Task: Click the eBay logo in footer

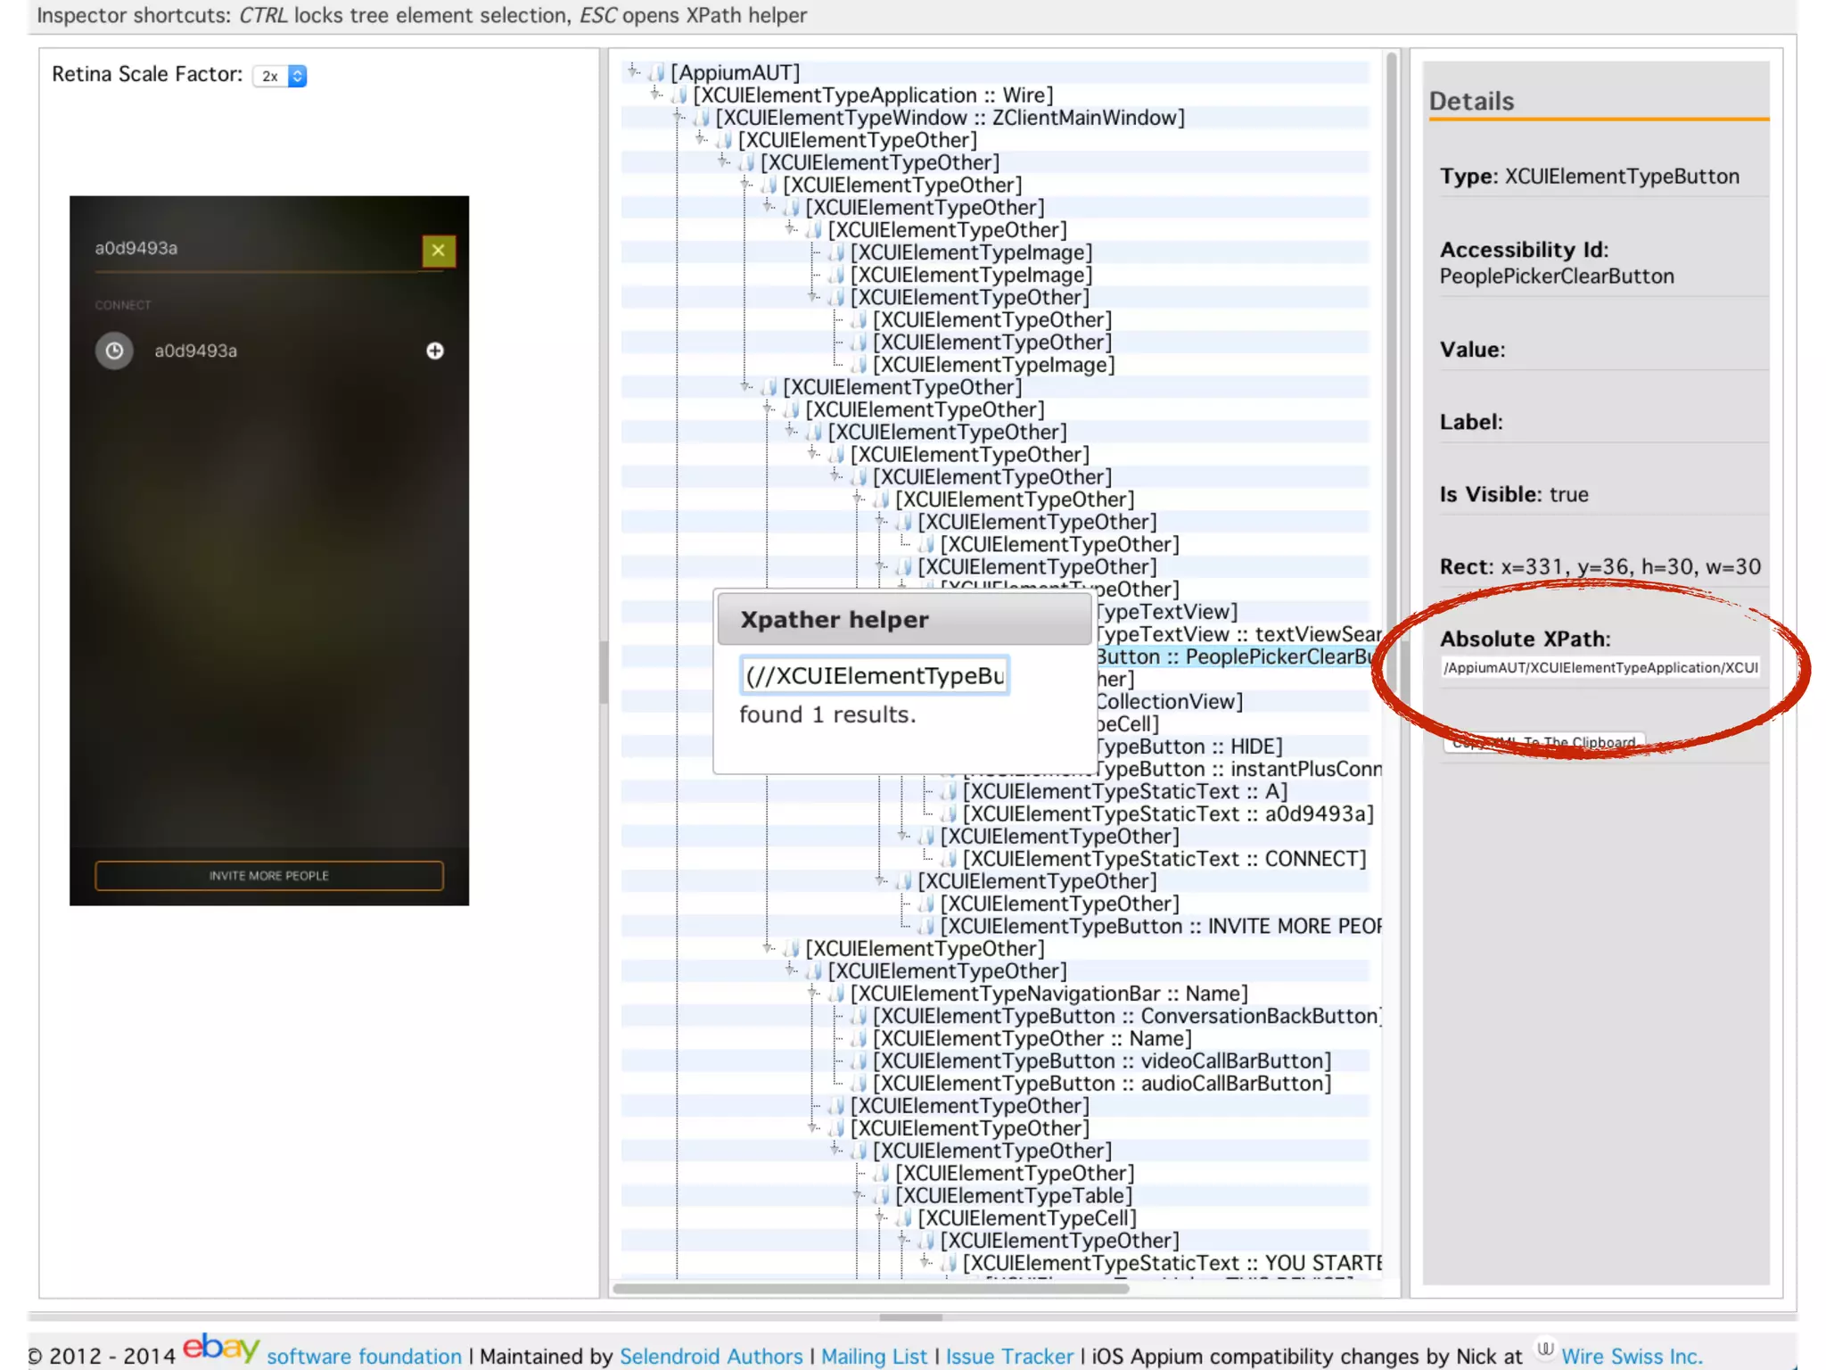Action: (x=221, y=1348)
